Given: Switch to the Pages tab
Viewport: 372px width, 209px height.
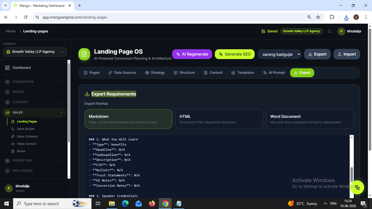Looking at the screenshot, I should (92, 73).
